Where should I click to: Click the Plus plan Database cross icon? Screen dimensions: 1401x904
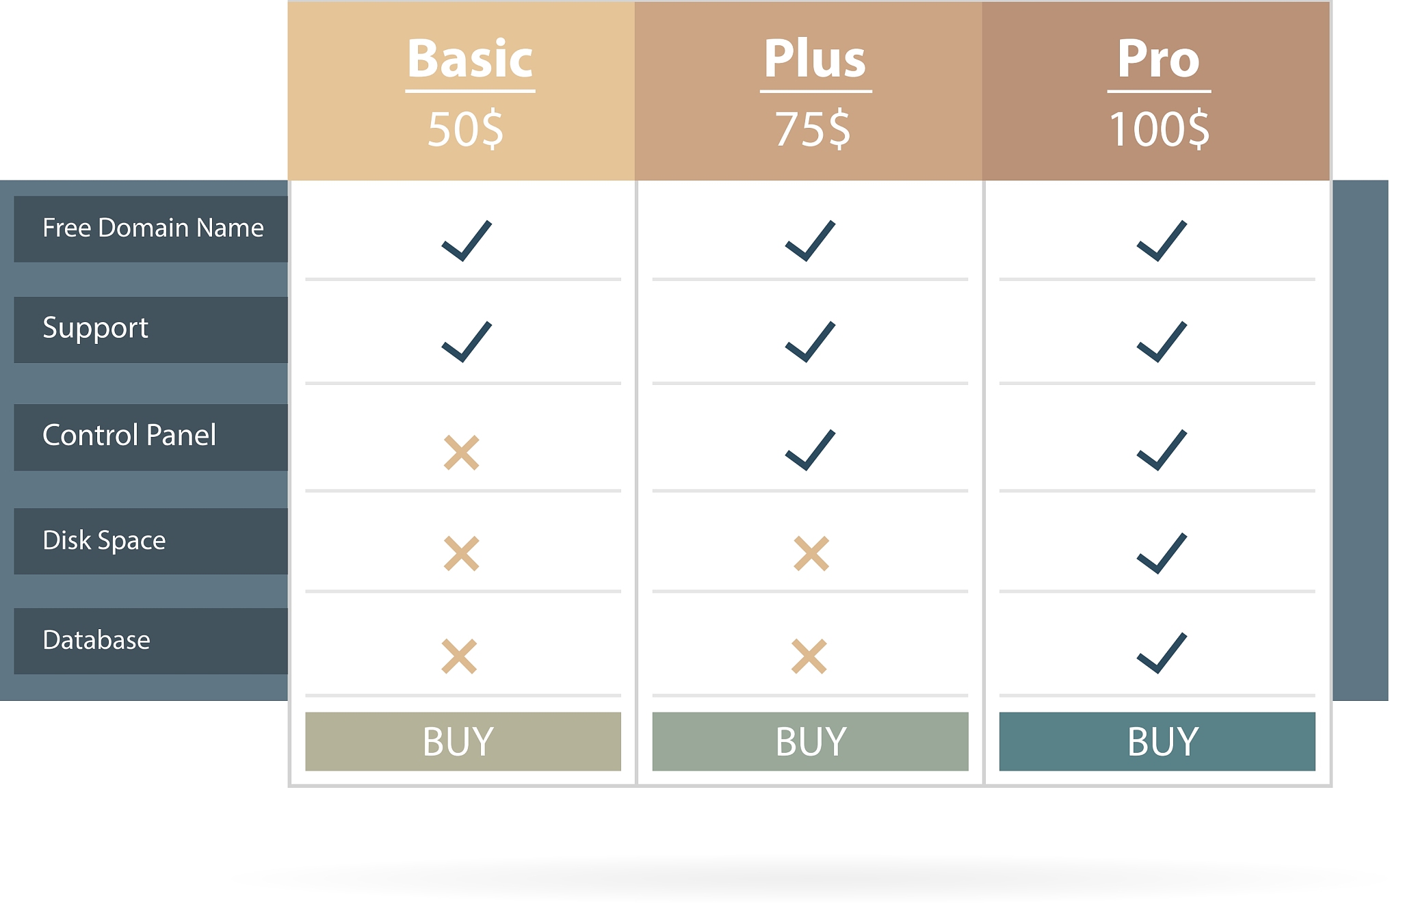(809, 656)
